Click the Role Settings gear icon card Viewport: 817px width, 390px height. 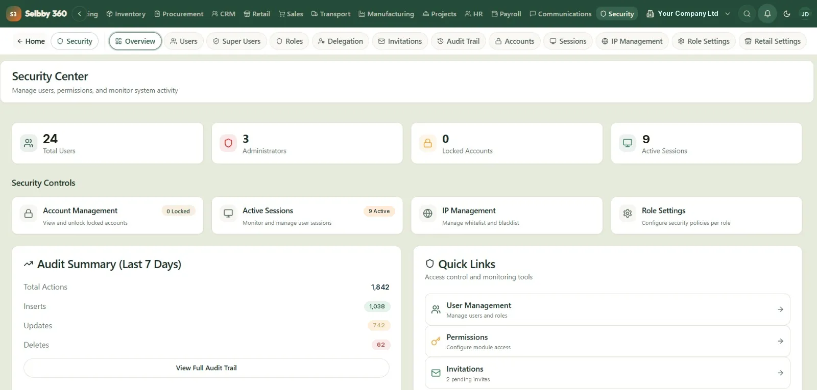pos(628,214)
